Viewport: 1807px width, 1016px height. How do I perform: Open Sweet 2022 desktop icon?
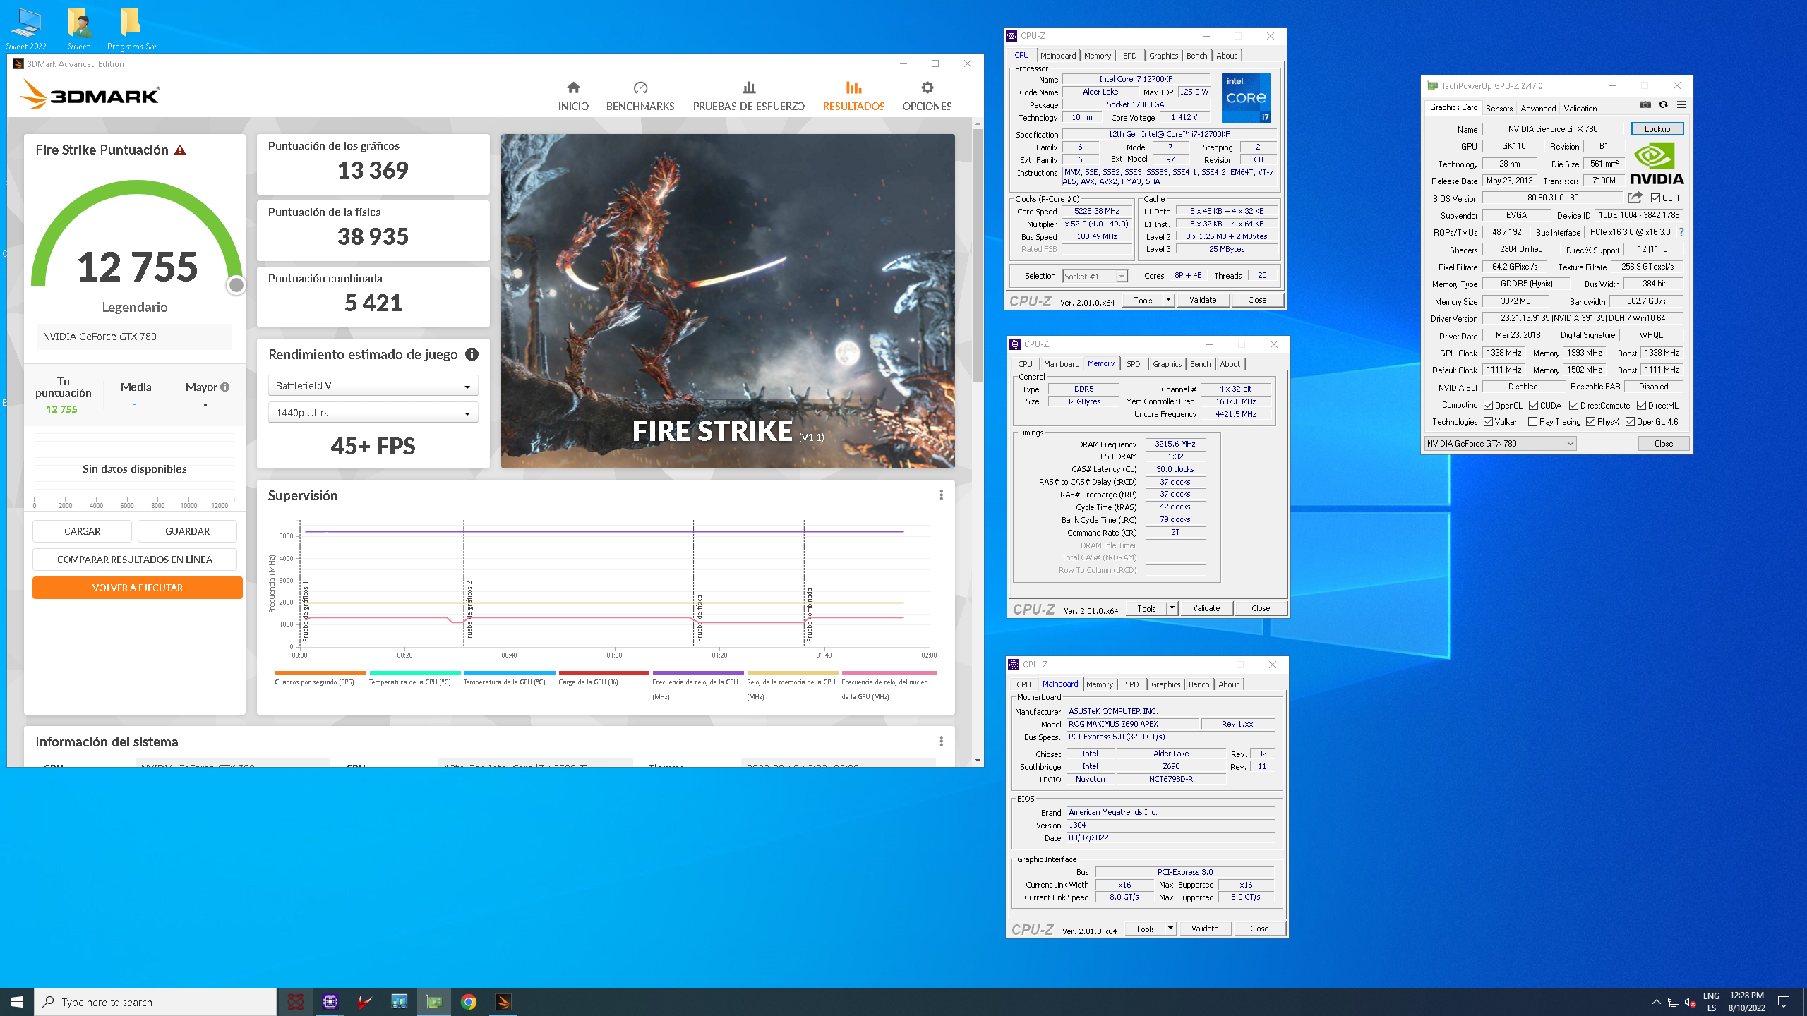(x=26, y=28)
